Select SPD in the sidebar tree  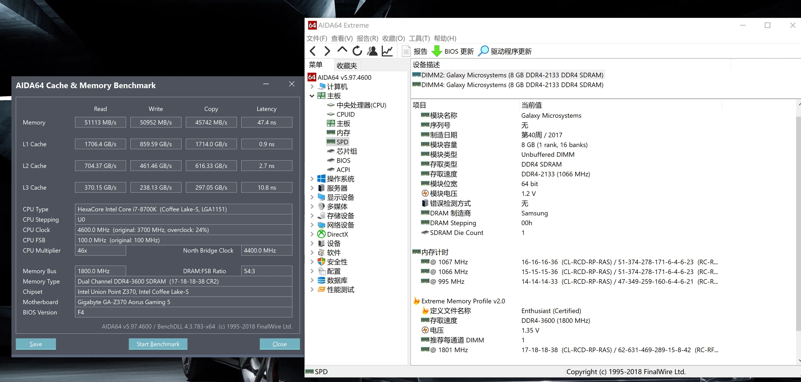coord(342,142)
